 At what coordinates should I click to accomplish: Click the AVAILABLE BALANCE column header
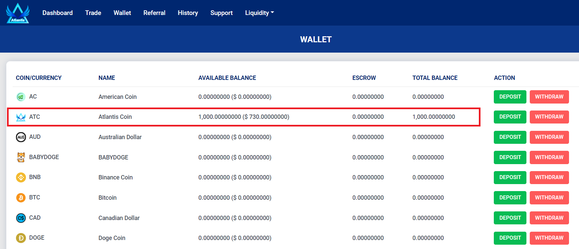tap(227, 78)
